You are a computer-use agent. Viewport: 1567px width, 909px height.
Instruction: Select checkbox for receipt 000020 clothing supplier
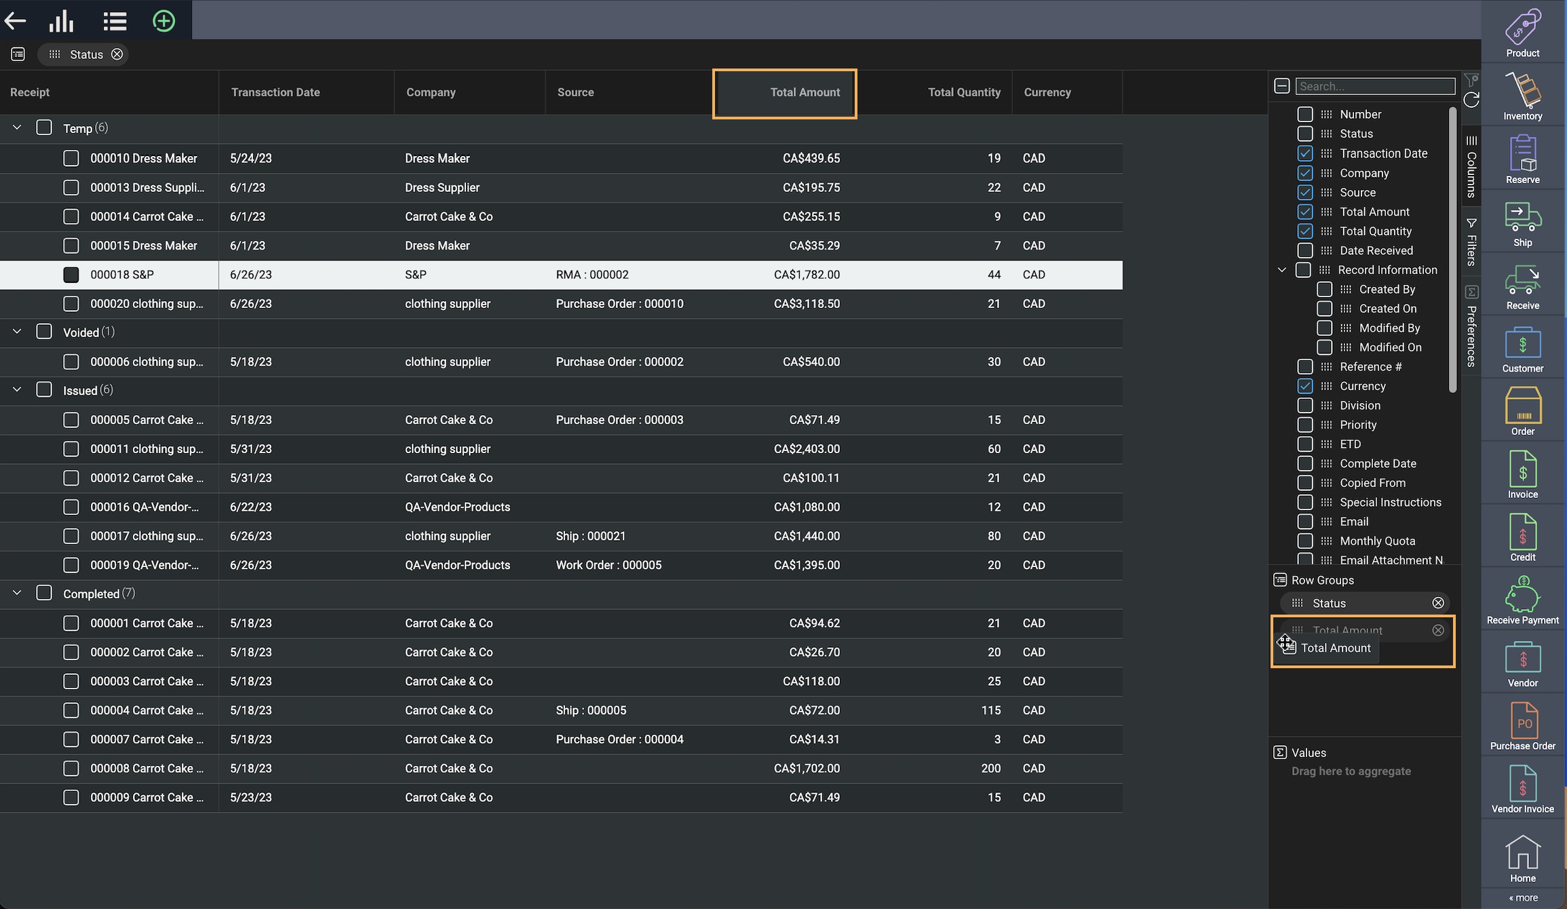pyautogui.click(x=71, y=304)
